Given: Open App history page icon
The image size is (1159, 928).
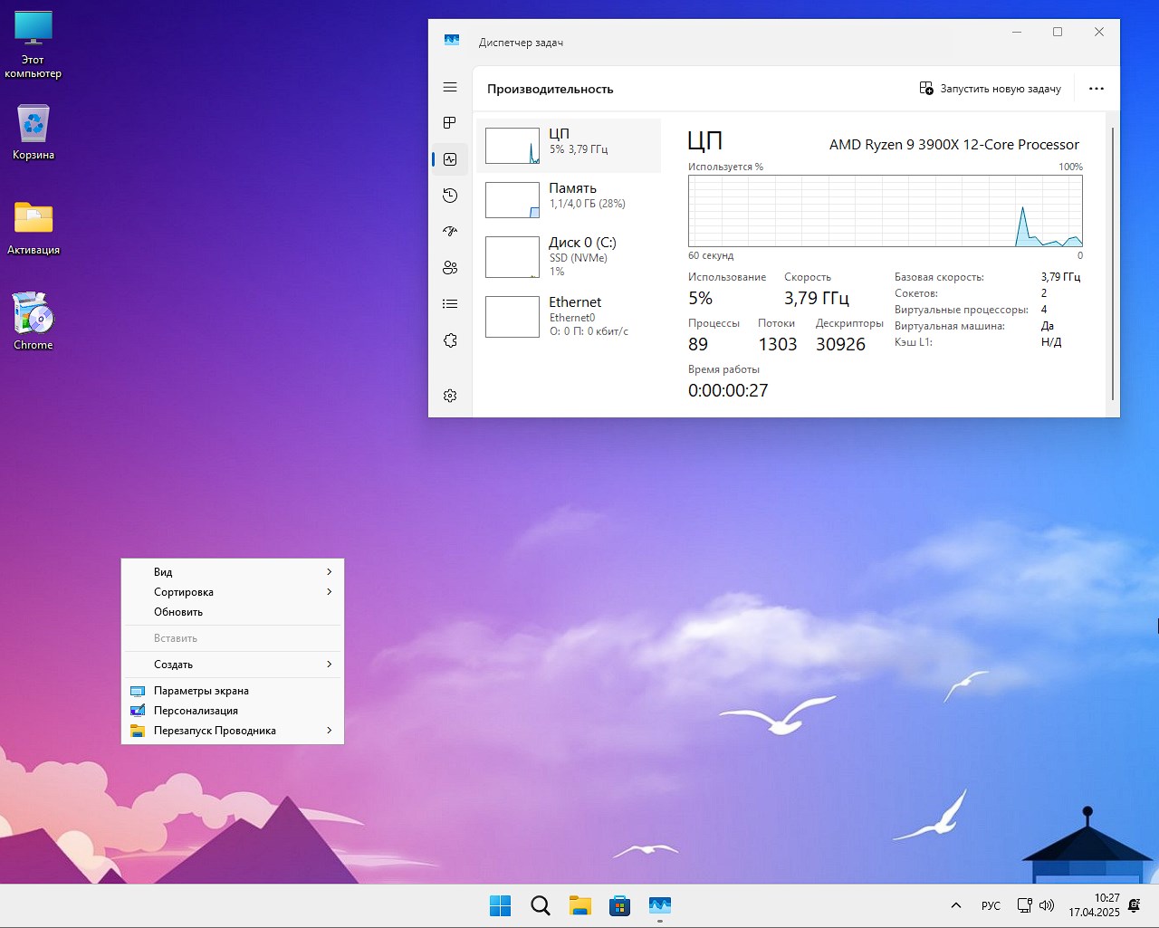Looking at the screenshot, I should [x=450, y=196].
